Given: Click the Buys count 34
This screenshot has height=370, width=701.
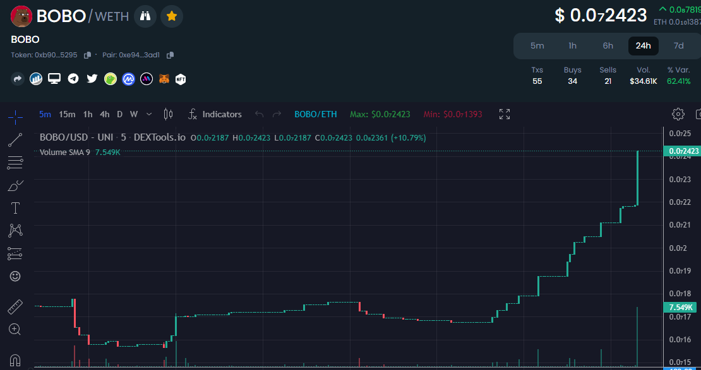Looking at the screenshot, I should [572, 81].
